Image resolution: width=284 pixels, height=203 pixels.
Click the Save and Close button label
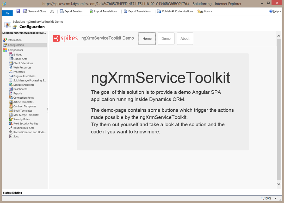37,11
